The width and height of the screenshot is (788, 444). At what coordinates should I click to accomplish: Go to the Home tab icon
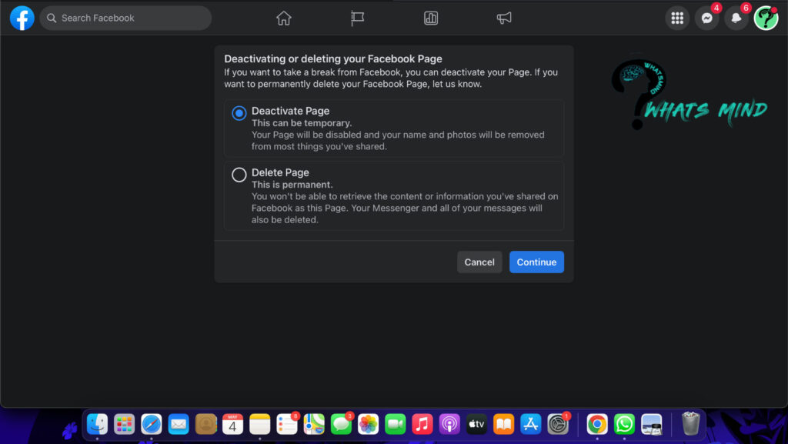[x=284, y=18]
